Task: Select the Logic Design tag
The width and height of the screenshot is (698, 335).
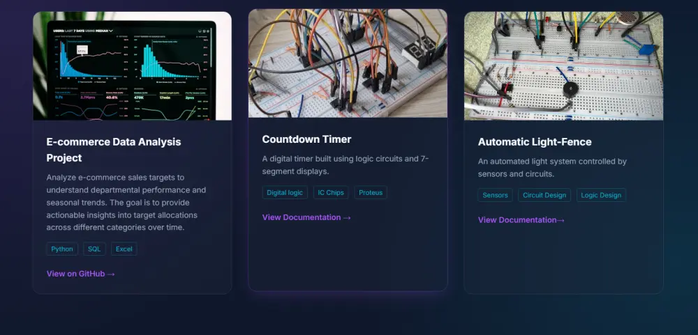Action: (601, 195)
